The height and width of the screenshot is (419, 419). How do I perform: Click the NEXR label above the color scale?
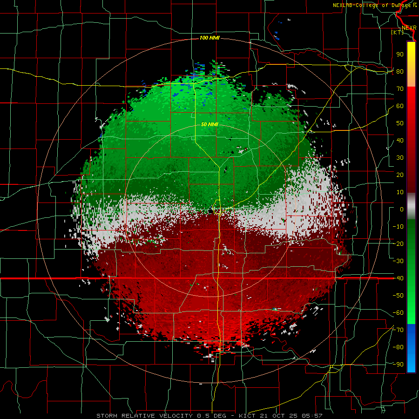(x=409, y=28)
